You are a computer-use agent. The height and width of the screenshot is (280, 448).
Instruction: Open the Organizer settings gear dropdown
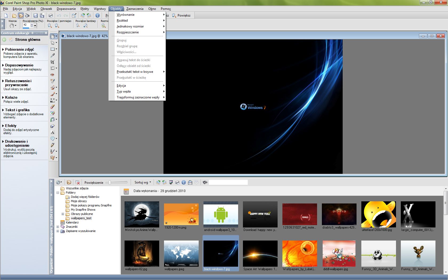click(59, 182)
